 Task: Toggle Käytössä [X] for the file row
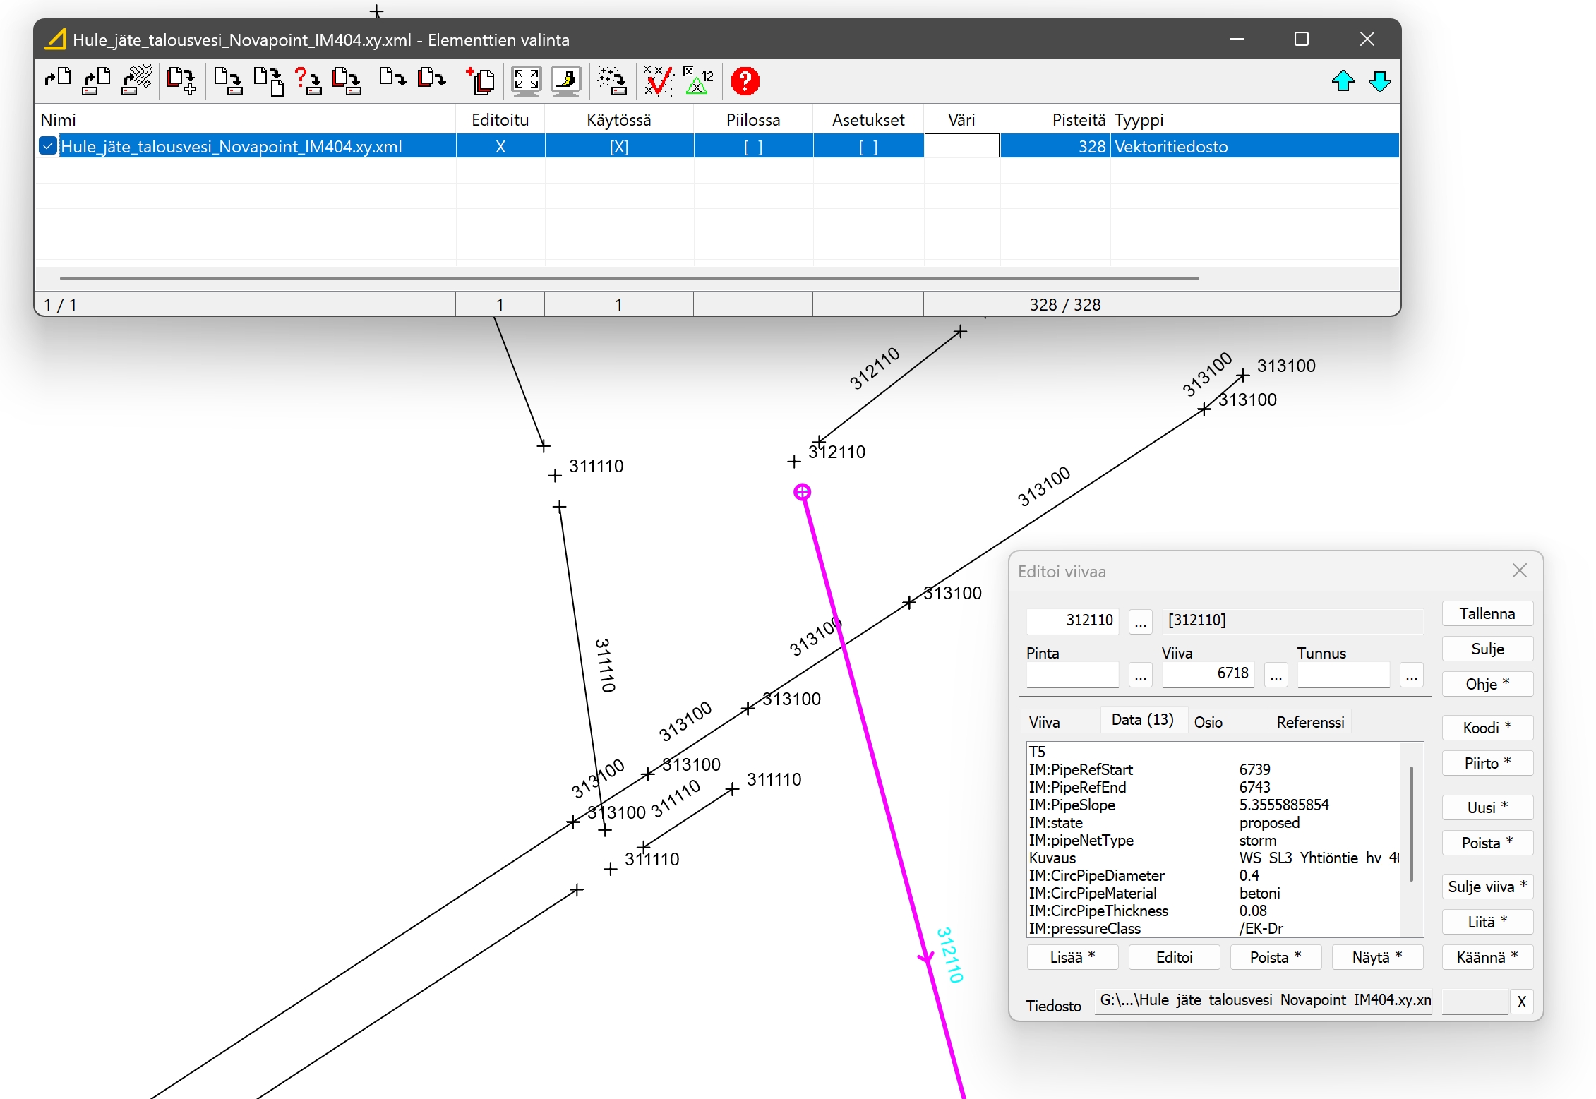pyautogui.click(x=619, y=147)
